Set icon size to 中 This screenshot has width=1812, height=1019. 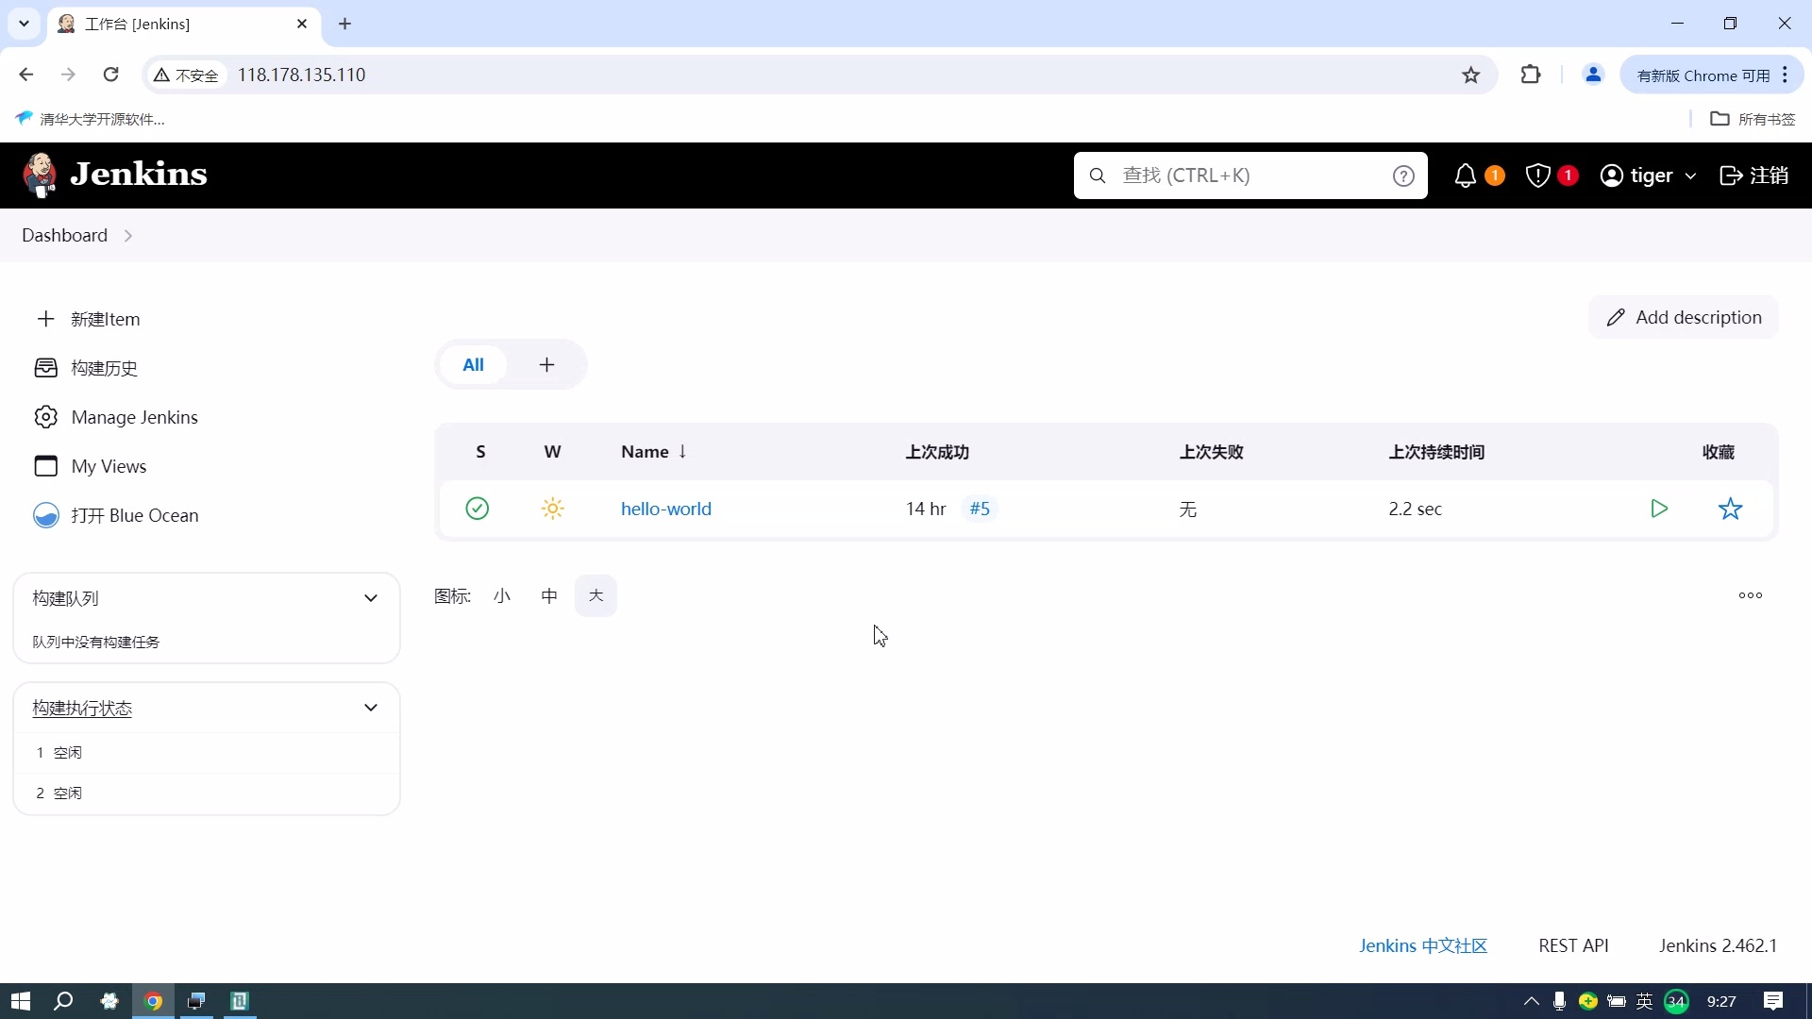[x=548, y=595]
